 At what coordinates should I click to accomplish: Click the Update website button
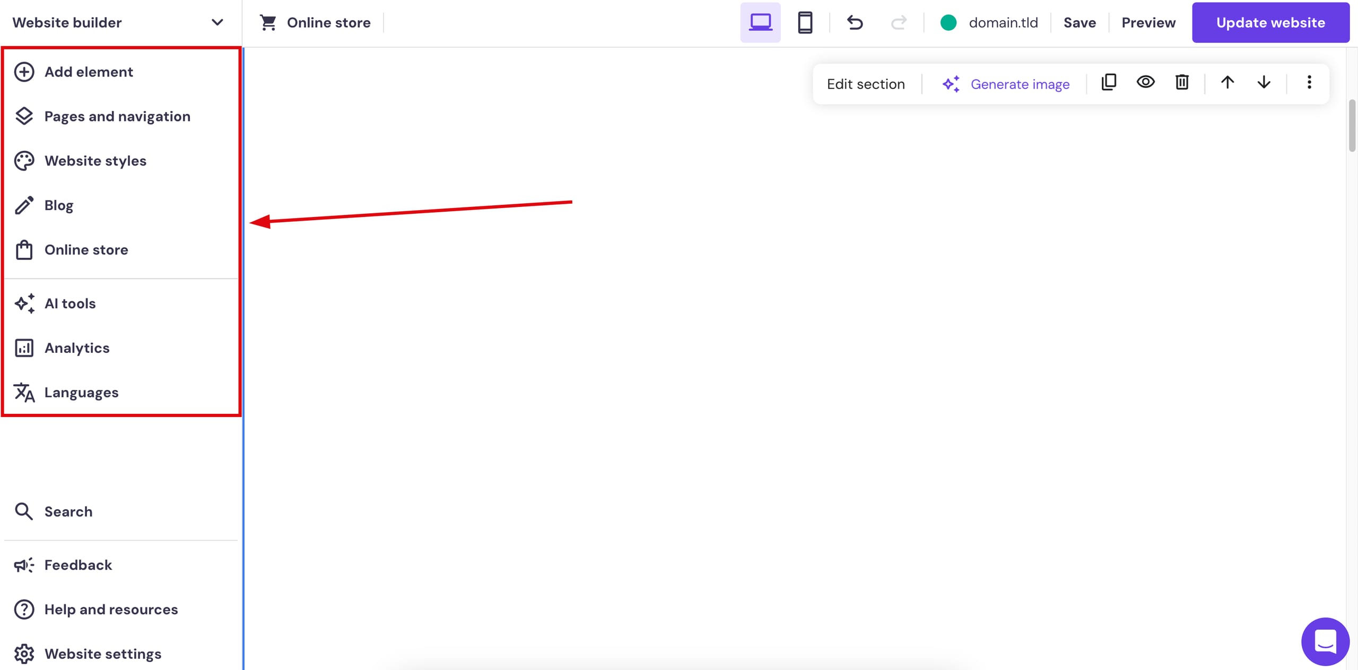click(1270, 22)
